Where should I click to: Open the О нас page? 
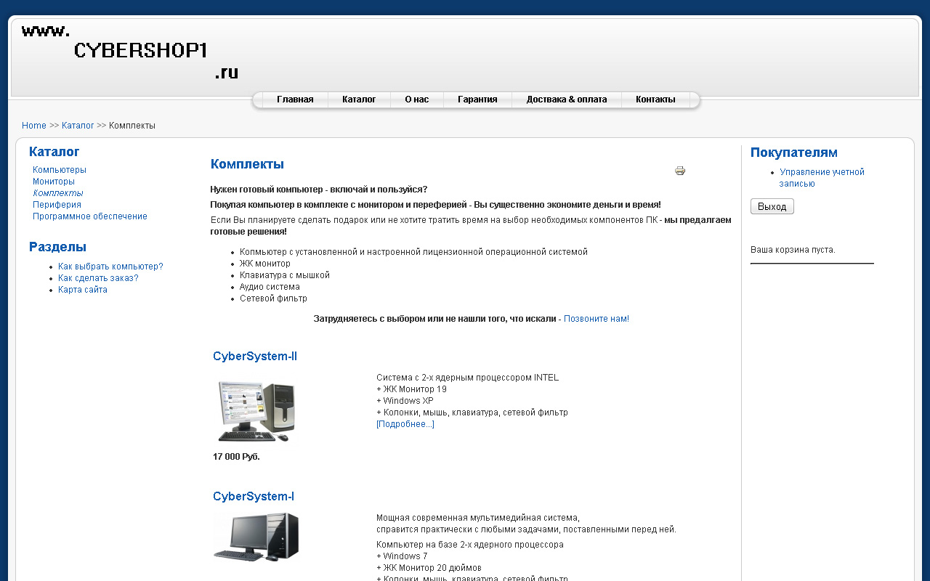[416, 99]
